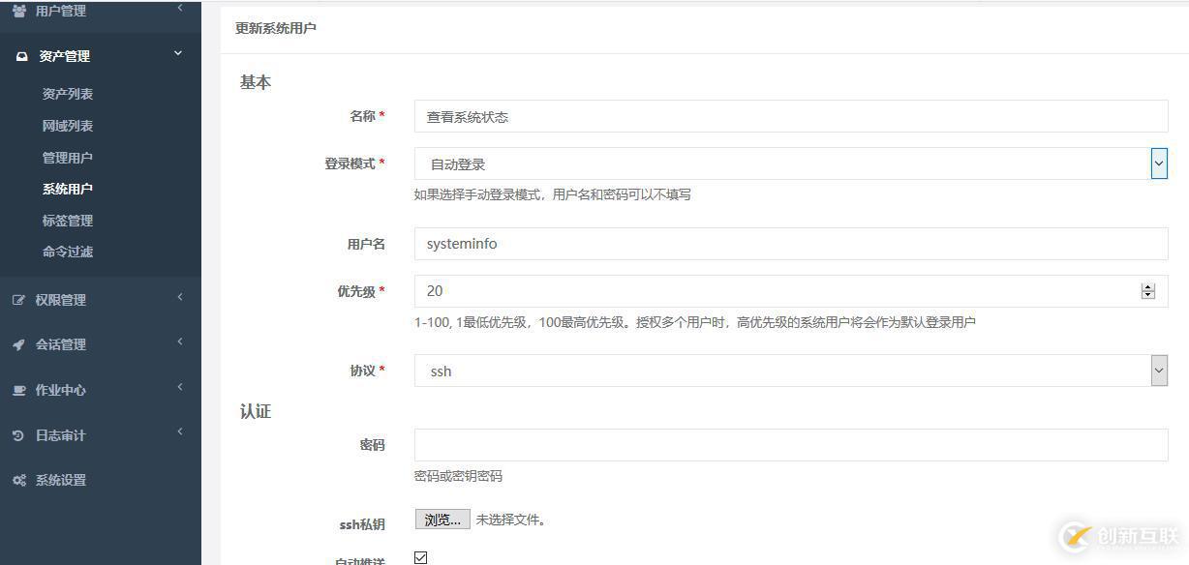
Task: Open the 登录模式 dropdown
Action: 1158,164
